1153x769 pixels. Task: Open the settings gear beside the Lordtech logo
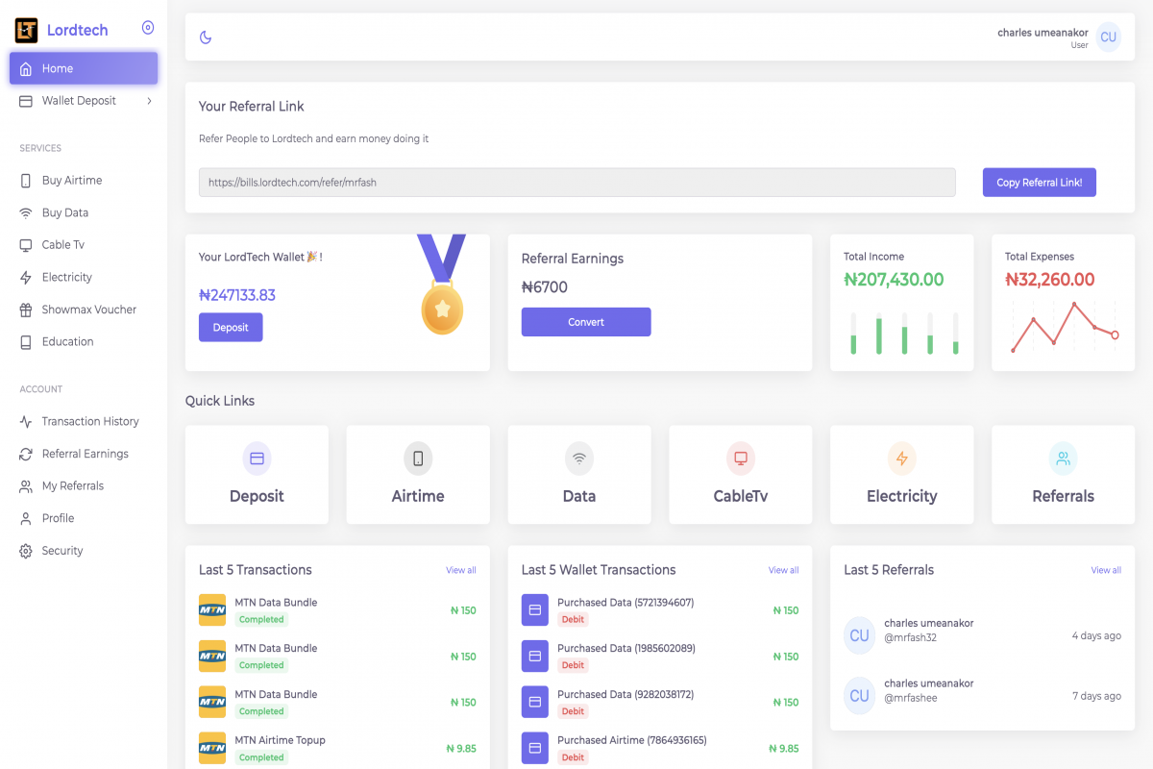[x=147, y=28]
